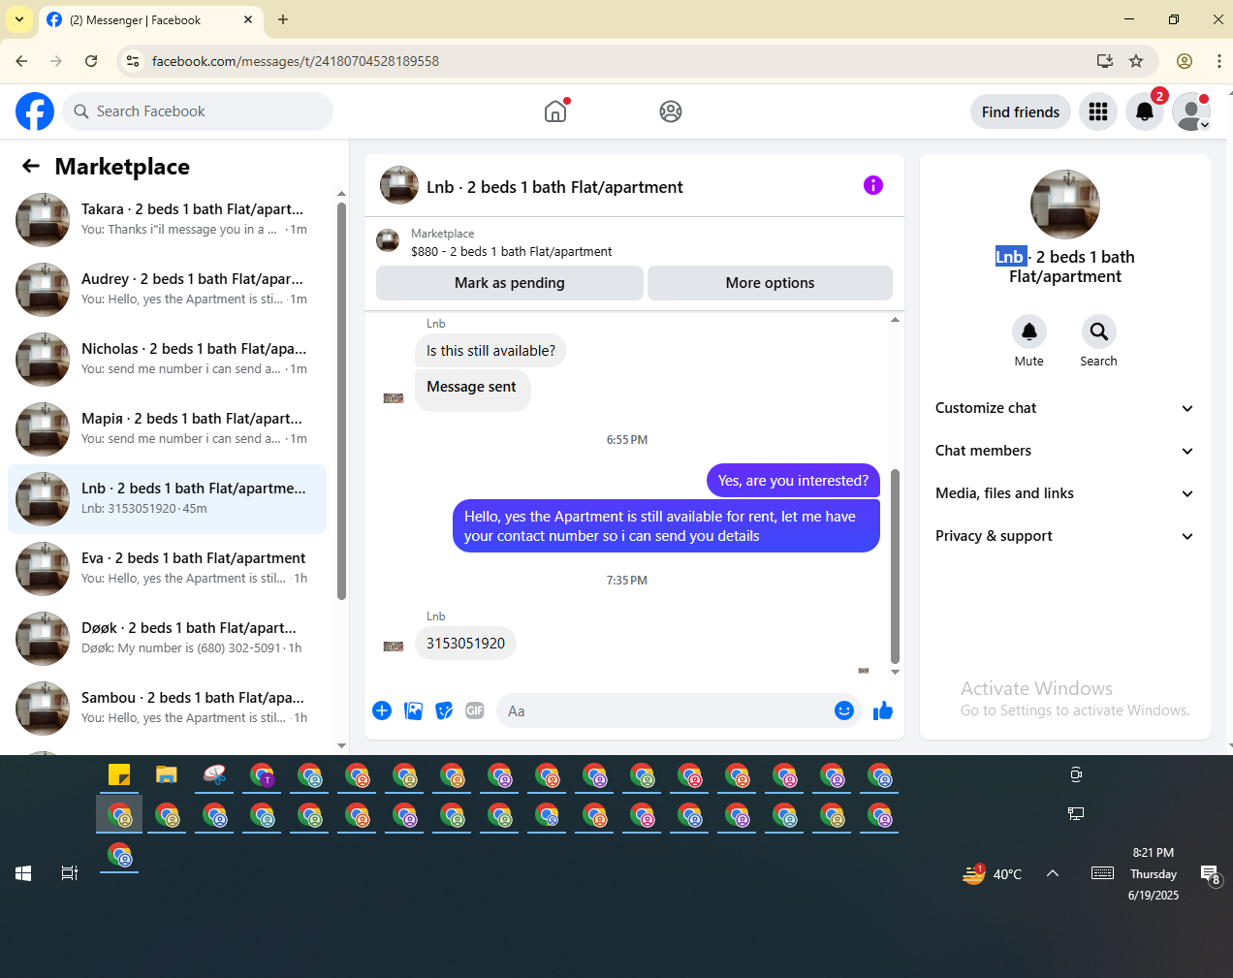
Task: Show hidden system tray icons
Action: [x=1053, y=873]
